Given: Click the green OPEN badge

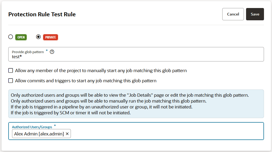Looking at the screenshot, I should [21, 37].
